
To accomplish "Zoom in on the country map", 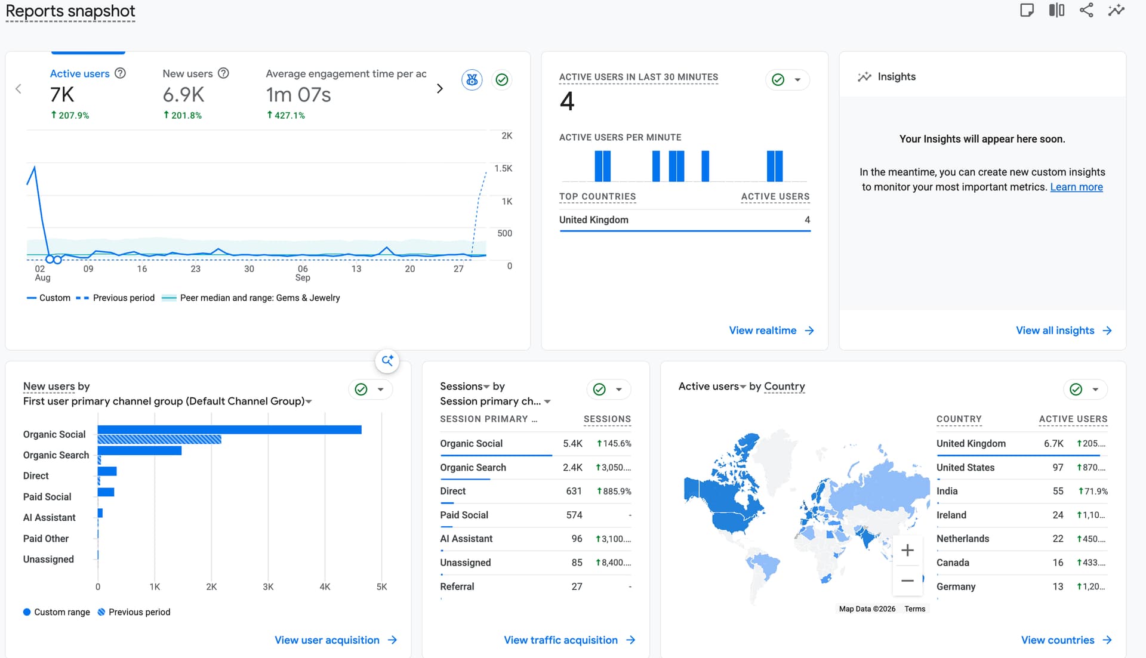I will (907, 550).
